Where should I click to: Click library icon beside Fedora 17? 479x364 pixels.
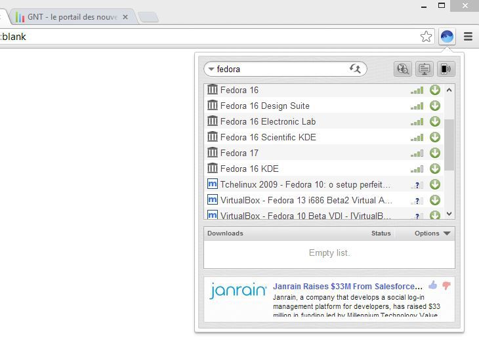(213, 152)
